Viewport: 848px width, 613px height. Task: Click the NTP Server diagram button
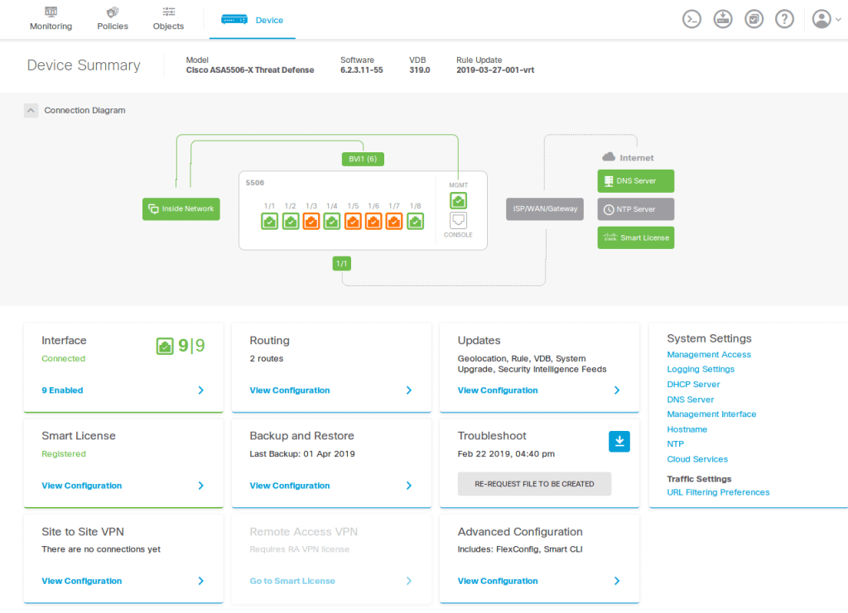pos(636,209)
